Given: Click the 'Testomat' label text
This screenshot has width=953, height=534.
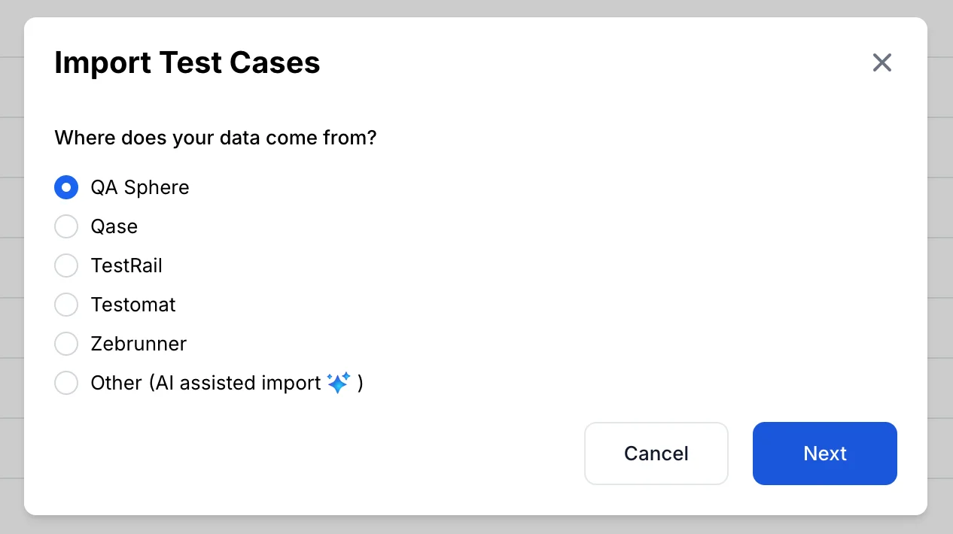Looking at the screenshot, I should 133,305.
